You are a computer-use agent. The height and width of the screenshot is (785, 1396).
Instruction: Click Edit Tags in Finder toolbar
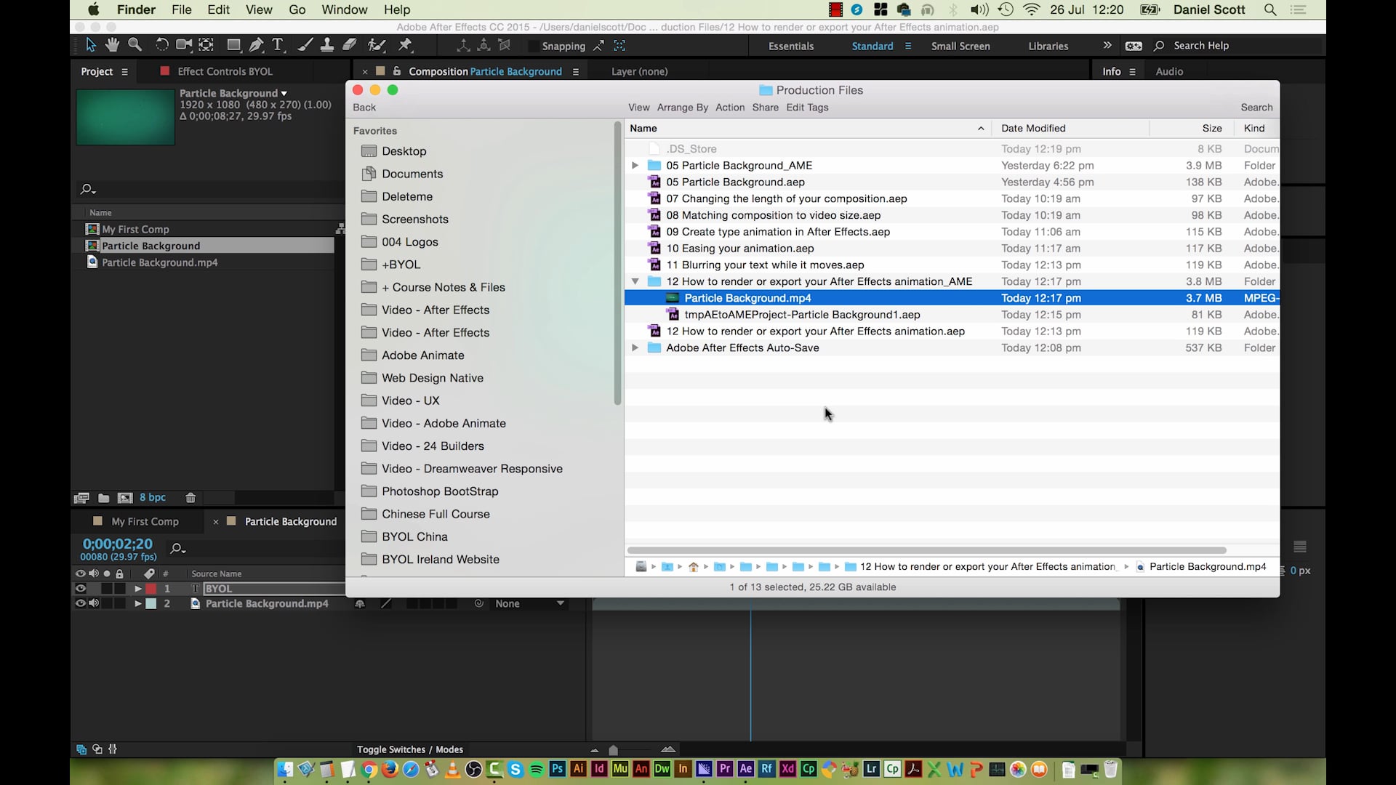(807, 107)
